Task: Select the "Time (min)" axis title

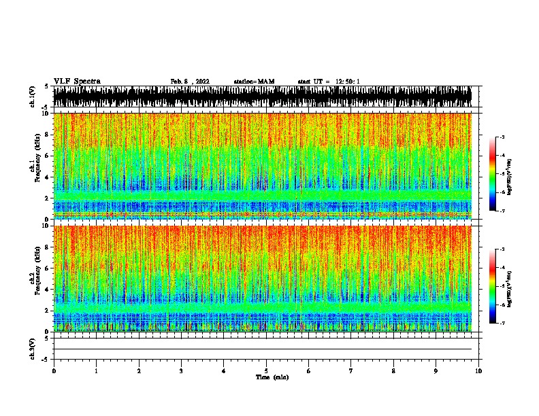Action: click(272, 377)
